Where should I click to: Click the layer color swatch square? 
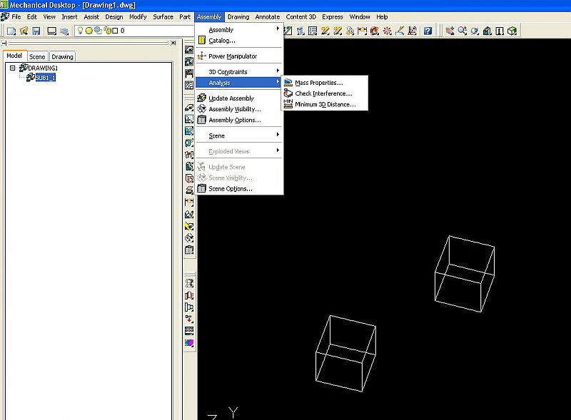[x=114, y=31]
